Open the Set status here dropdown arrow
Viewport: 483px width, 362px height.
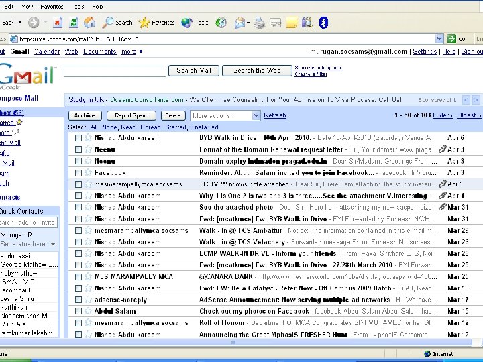(x=53, y=244)
